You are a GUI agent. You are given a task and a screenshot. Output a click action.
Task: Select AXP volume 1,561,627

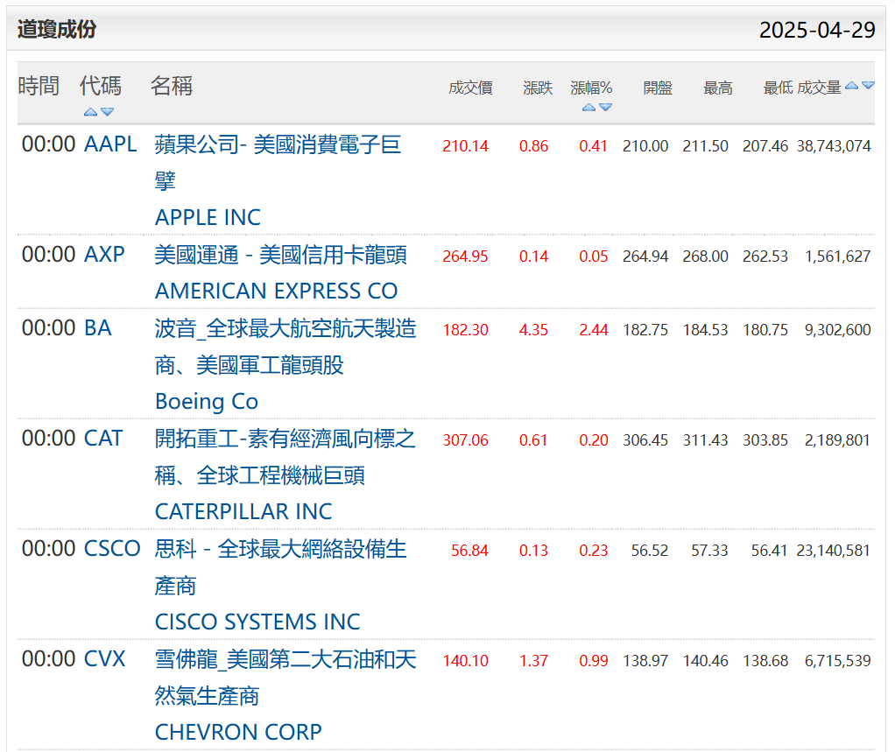838,257
